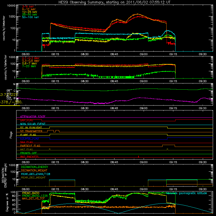Viewport: 216px width, 216px height.
Task: Click the 0.3-0.8 MeV legend label
Action: (31, 61)
